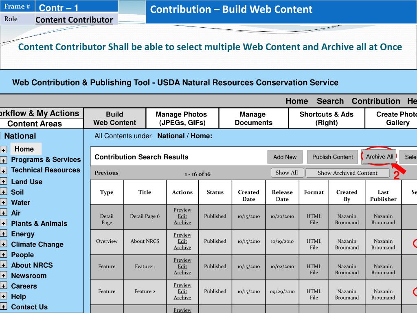417x313 pixels.
Task: Open Contact Us content area
Action: point(29,307)
